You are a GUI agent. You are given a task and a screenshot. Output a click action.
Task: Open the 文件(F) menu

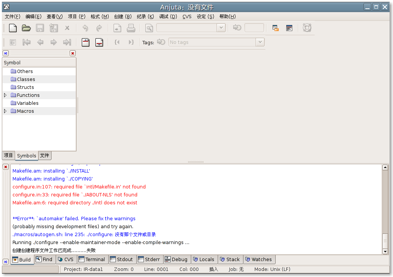[x=12, y=17]
